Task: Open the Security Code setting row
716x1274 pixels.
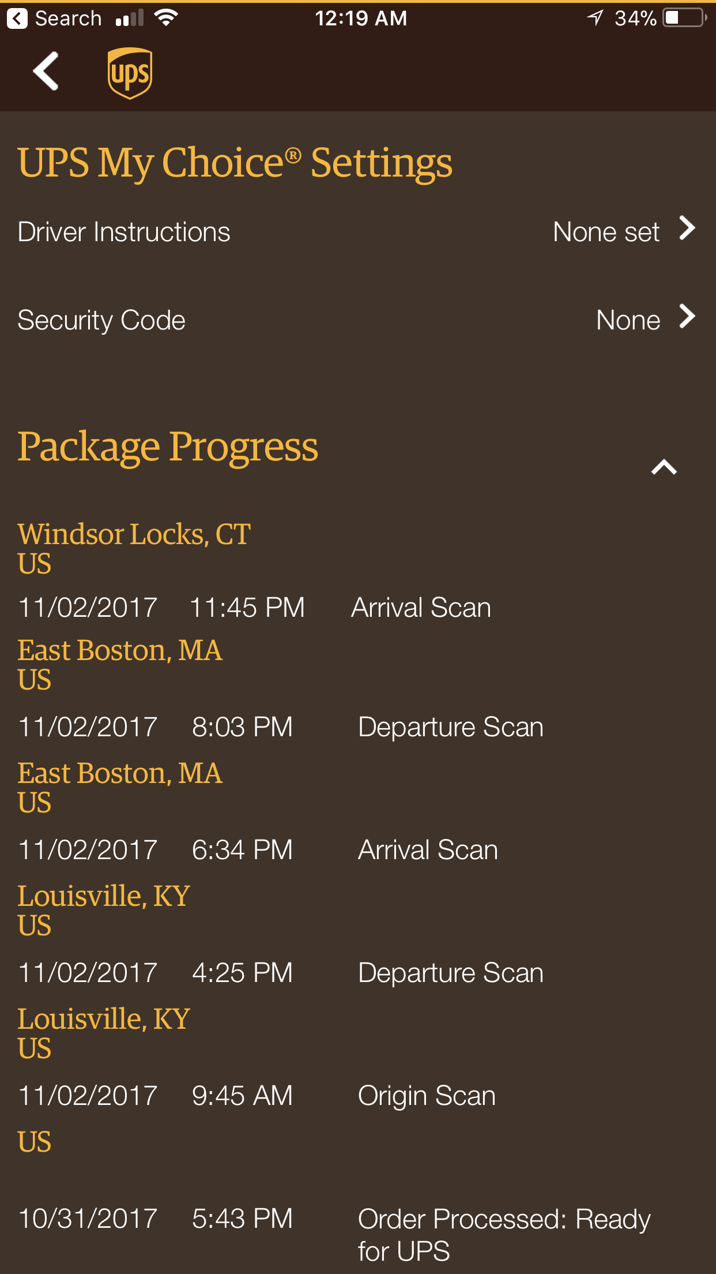Action: (x=358, y=320)
